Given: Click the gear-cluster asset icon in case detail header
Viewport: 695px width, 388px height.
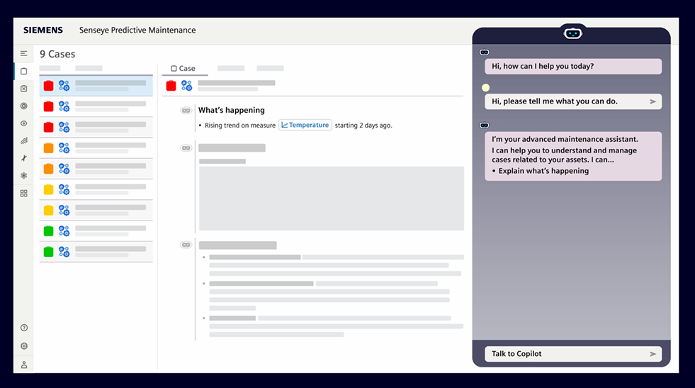Looking at the screenshot, I should pos(186,86).
